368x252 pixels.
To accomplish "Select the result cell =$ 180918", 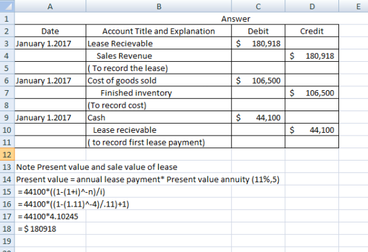I will (x=50, y=229).
